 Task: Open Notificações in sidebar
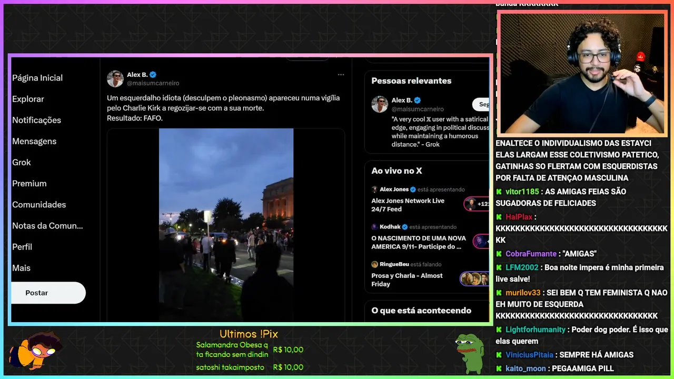point(36,120)
